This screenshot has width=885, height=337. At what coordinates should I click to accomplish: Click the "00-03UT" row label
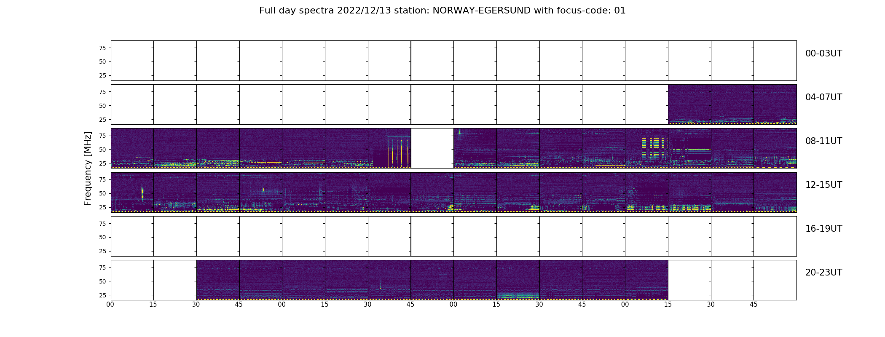tap(823, 53)
